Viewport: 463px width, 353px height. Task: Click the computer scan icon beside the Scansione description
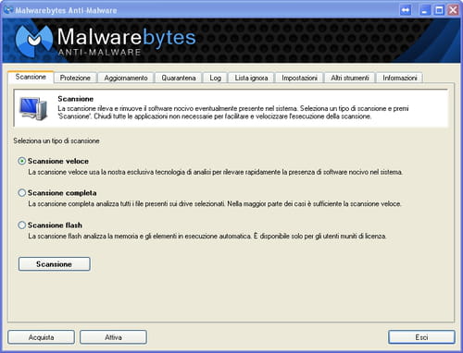point(33,108)
